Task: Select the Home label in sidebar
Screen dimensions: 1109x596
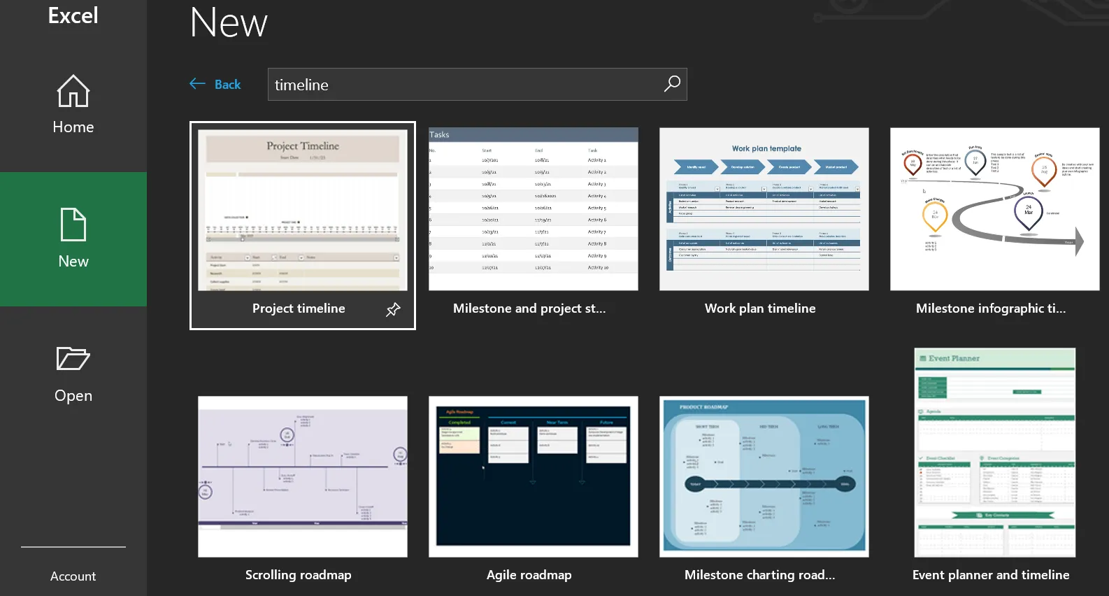Action: [73, 127]
